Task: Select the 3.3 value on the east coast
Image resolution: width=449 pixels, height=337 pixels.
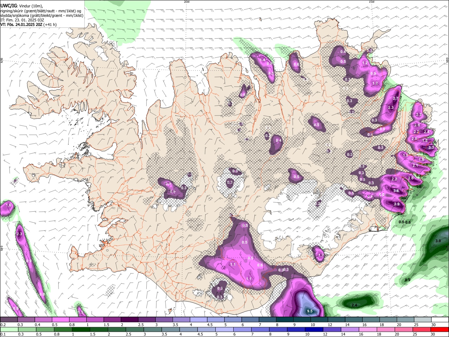Action: point(431,148)
